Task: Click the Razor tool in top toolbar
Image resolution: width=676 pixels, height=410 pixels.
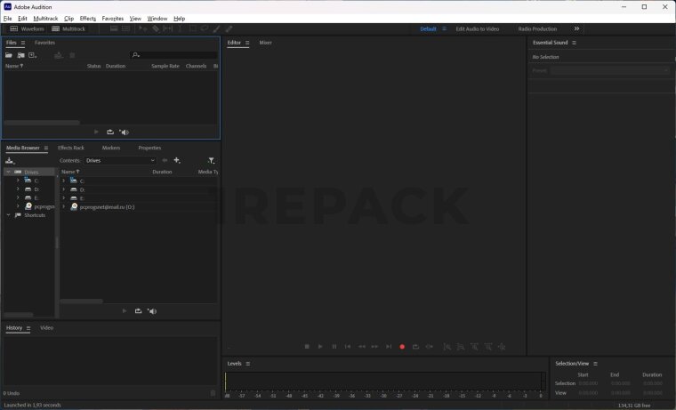Action: (x=156, y=28)
